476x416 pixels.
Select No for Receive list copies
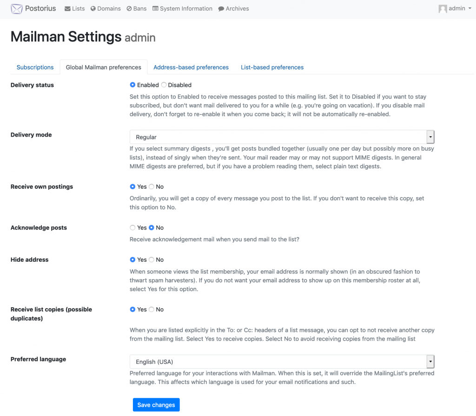point(152,310)
